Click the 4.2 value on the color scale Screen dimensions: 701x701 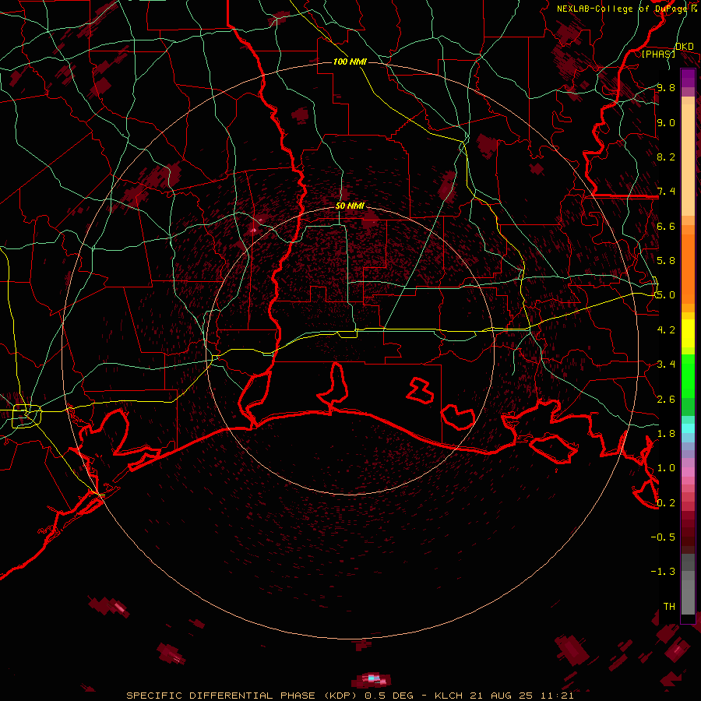click(x=666, y=330)
